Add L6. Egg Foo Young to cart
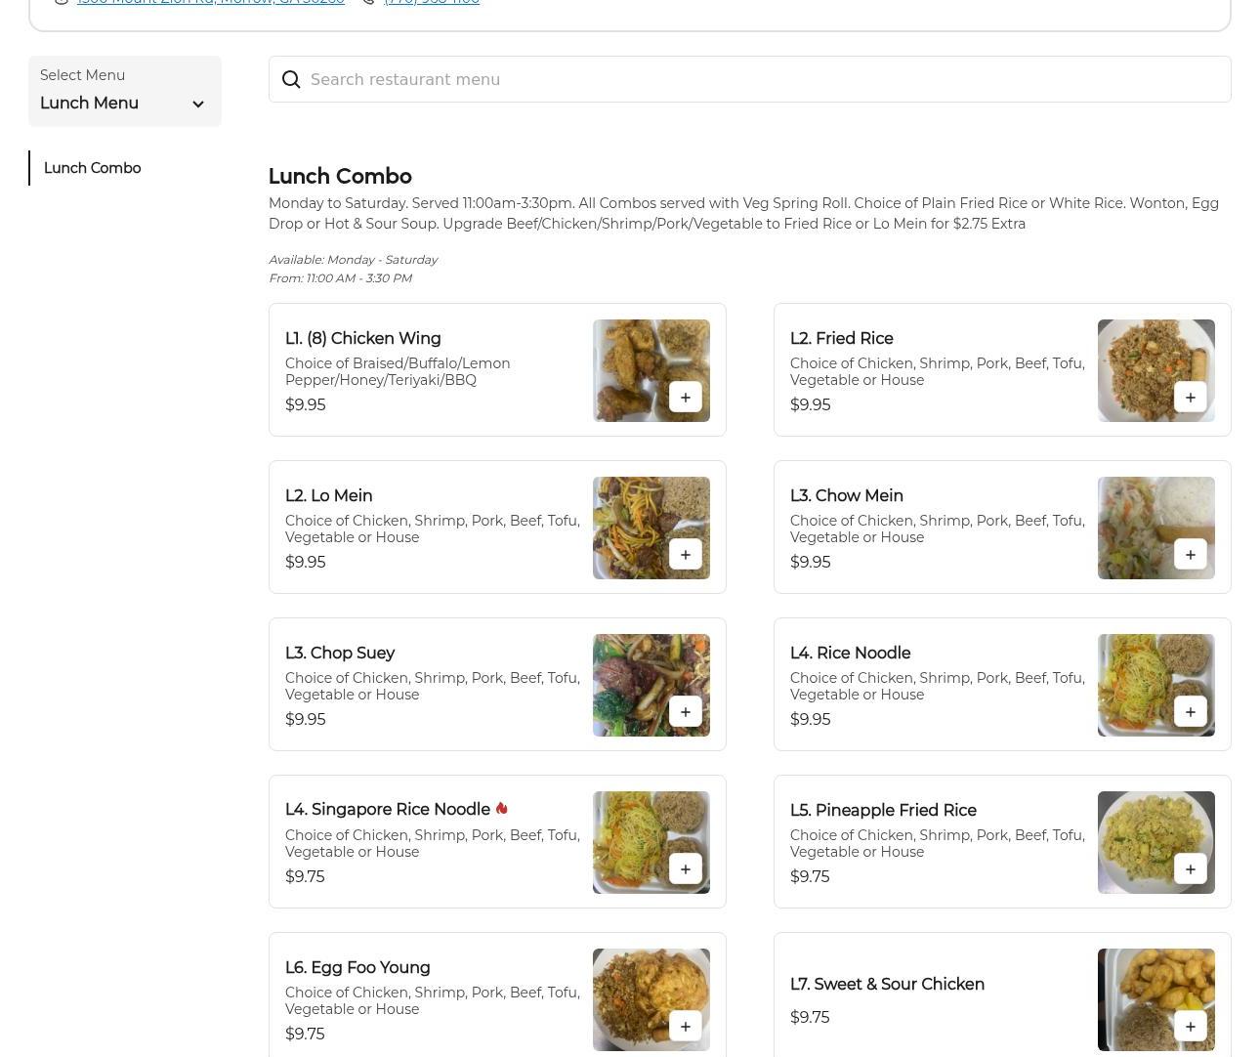The image size is (1260, 1057). coord(685,1027)
